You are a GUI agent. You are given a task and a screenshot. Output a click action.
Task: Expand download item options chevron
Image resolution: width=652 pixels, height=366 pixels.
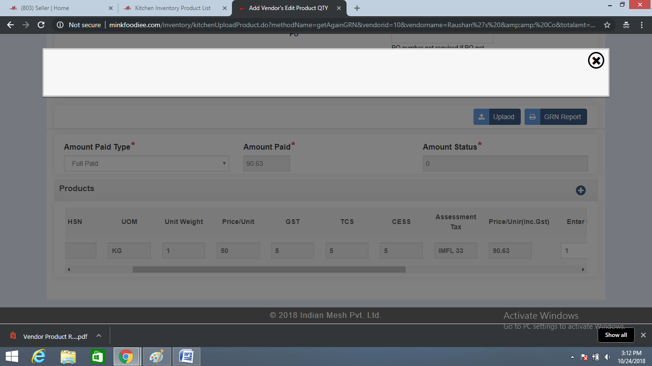point(99,336)
